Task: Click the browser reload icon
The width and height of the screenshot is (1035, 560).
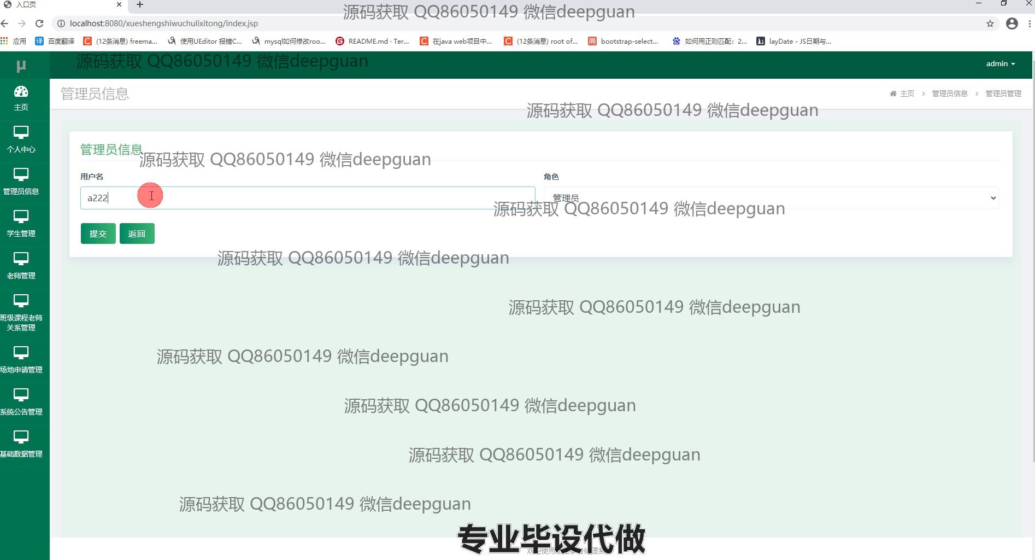Action: (39, 24)
